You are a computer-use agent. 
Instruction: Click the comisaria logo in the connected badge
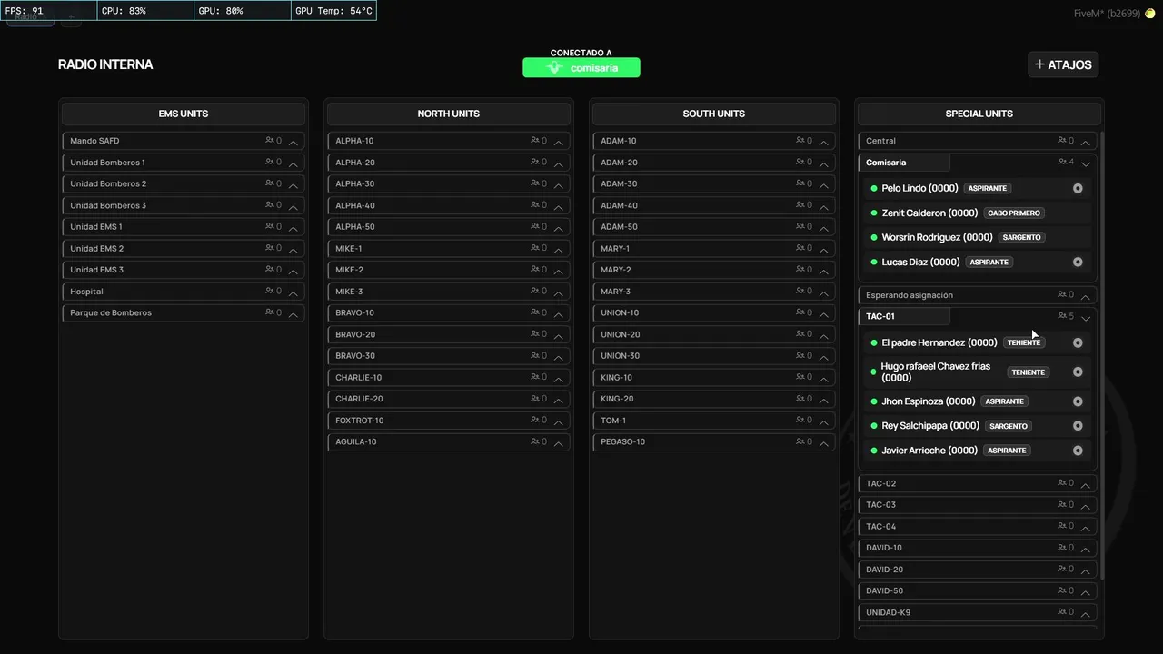click(555, 68)
